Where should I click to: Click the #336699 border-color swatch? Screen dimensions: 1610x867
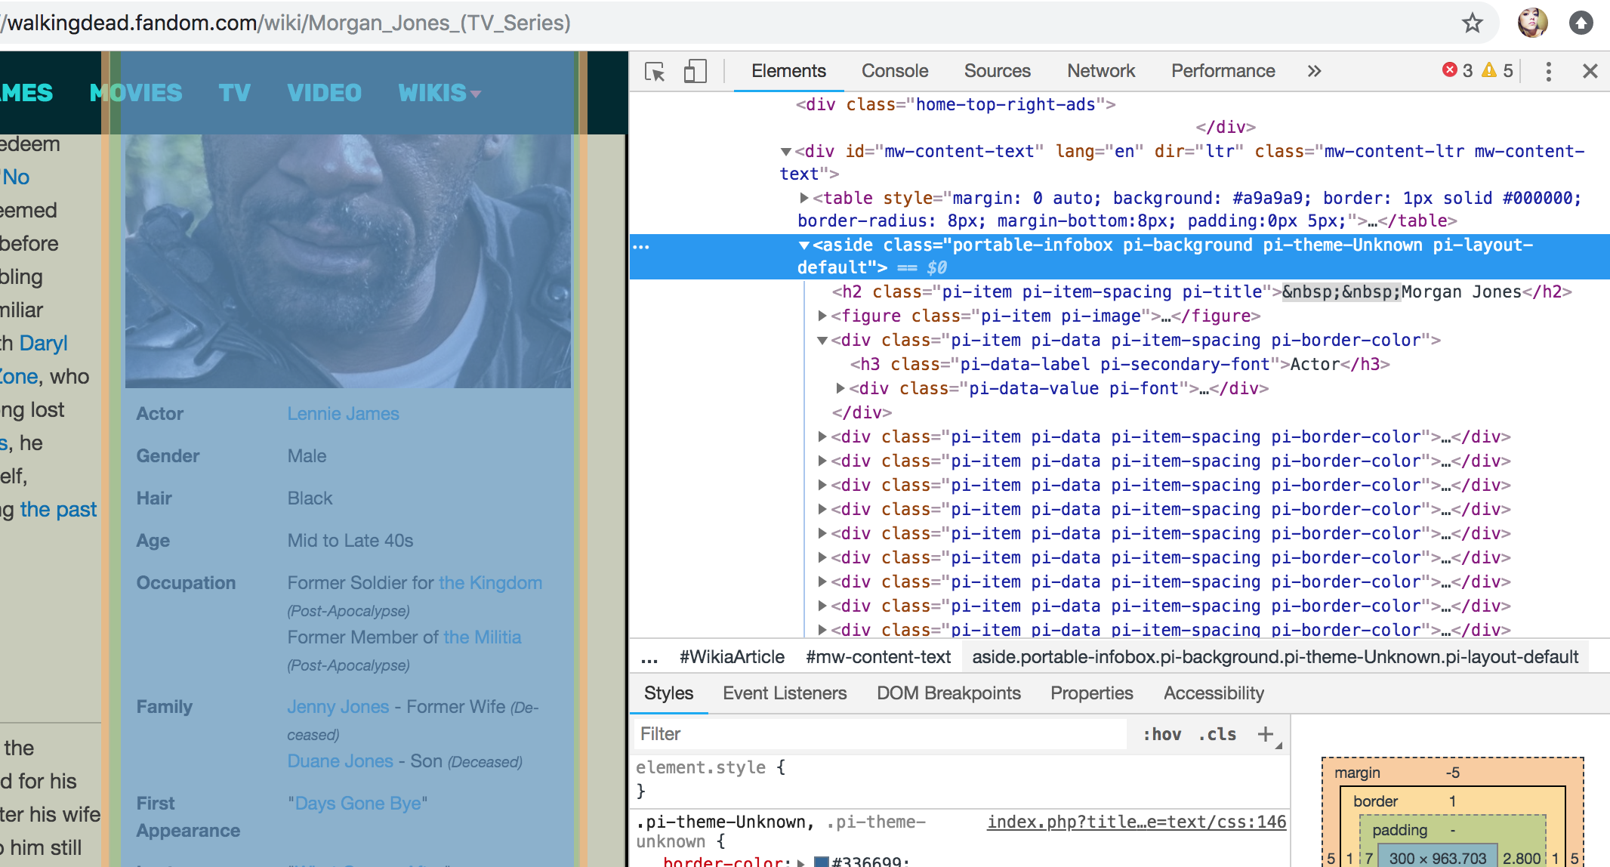(x=822, y=862)
